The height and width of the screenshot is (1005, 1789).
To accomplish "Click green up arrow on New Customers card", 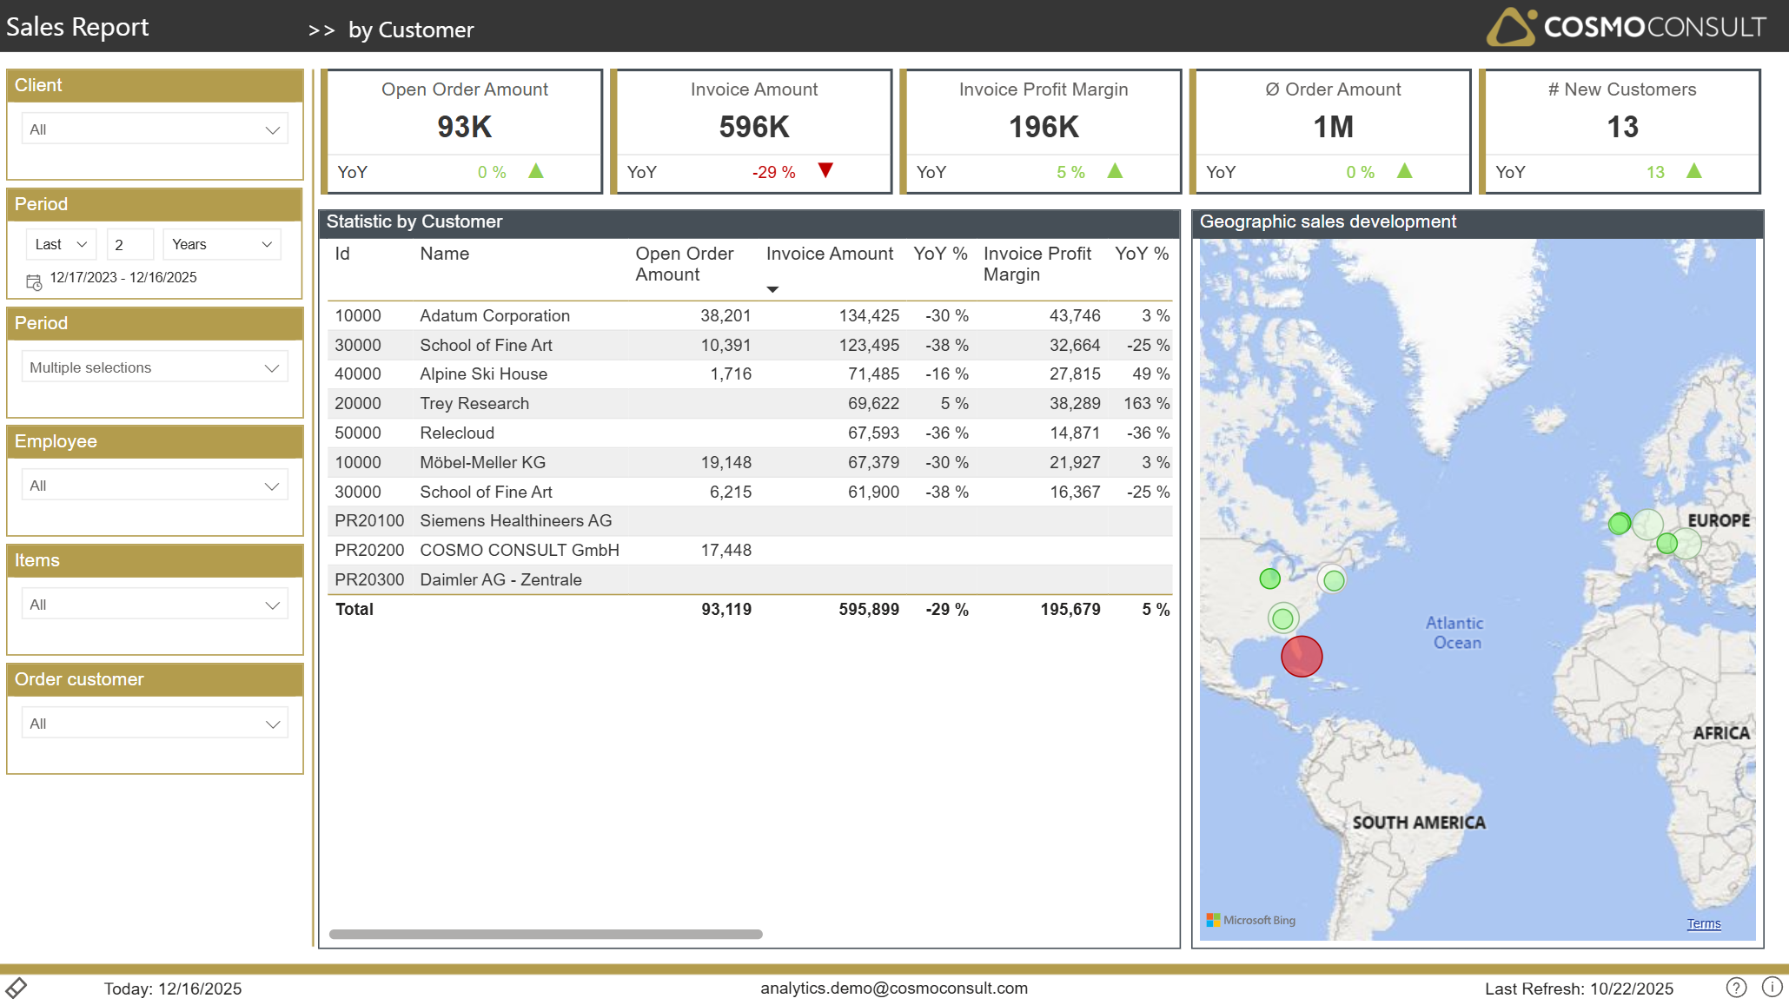I will pos(1693,170).
